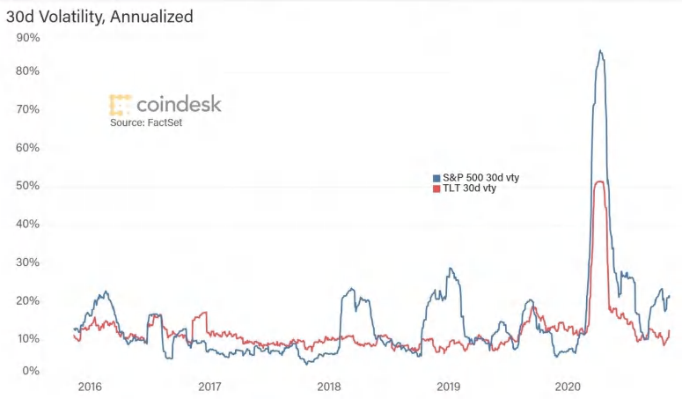
Task: Click the S&P 500 peak in 2020
Action: click(601, 51)
